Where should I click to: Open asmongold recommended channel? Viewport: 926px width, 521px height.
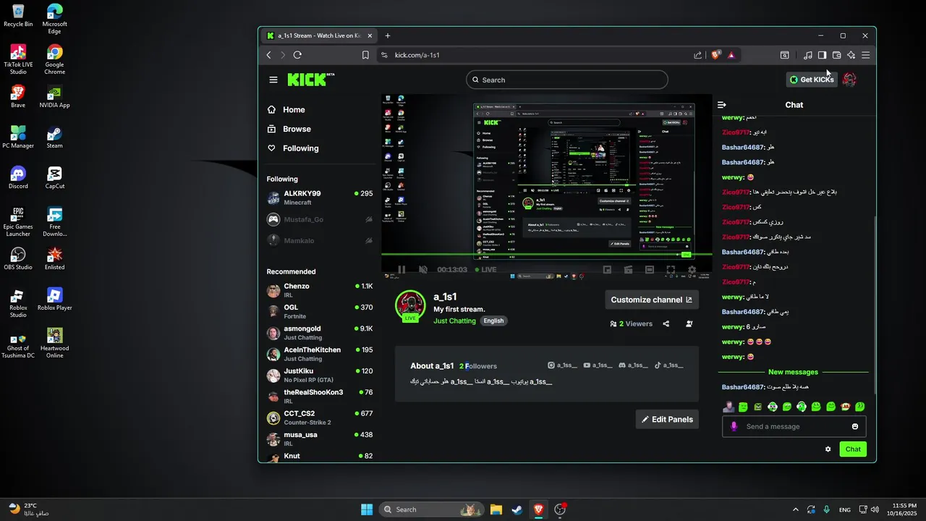pos(319,333)
